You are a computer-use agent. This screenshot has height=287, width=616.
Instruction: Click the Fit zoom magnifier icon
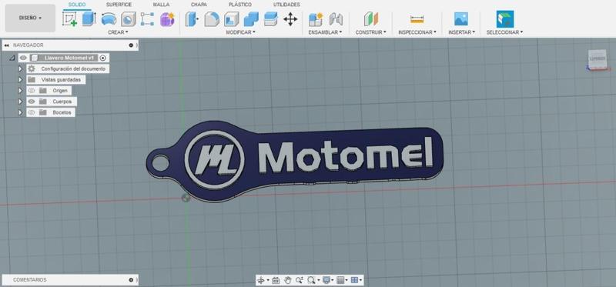[x=311, y=280]
